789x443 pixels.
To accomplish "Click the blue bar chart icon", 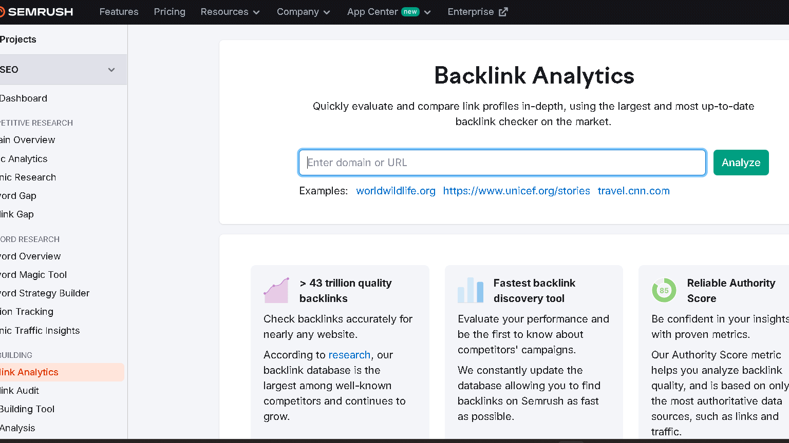I will (470, 290).
